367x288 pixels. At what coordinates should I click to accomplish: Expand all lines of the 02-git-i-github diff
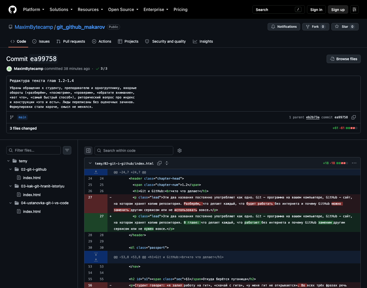coord(167,163)
